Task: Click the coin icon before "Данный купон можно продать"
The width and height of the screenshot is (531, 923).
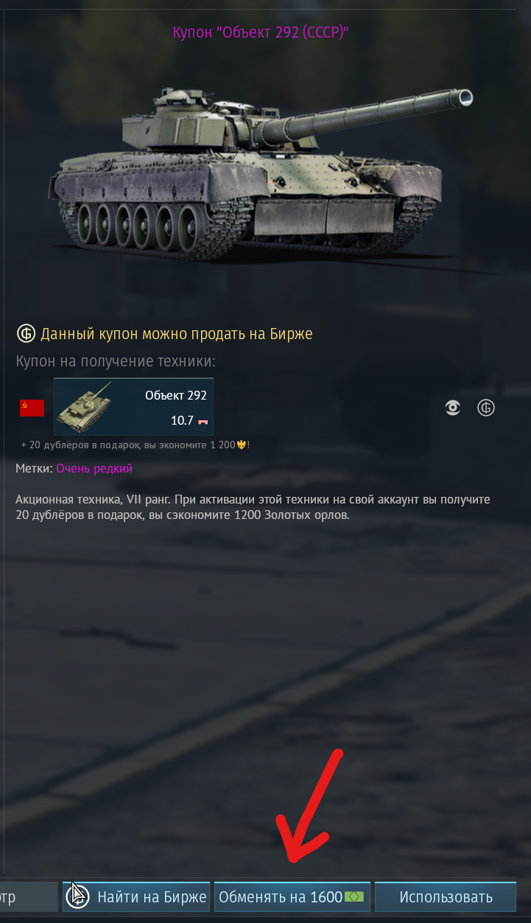Action: (x=26, y=334)
